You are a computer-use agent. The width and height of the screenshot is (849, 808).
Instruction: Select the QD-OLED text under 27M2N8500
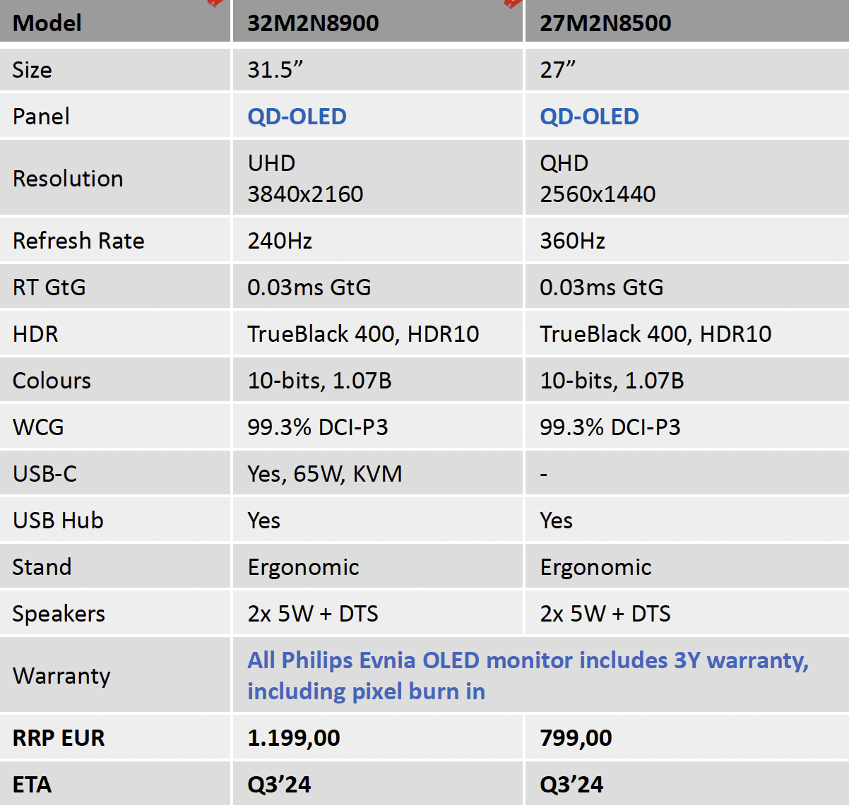[x=589, y=117]
